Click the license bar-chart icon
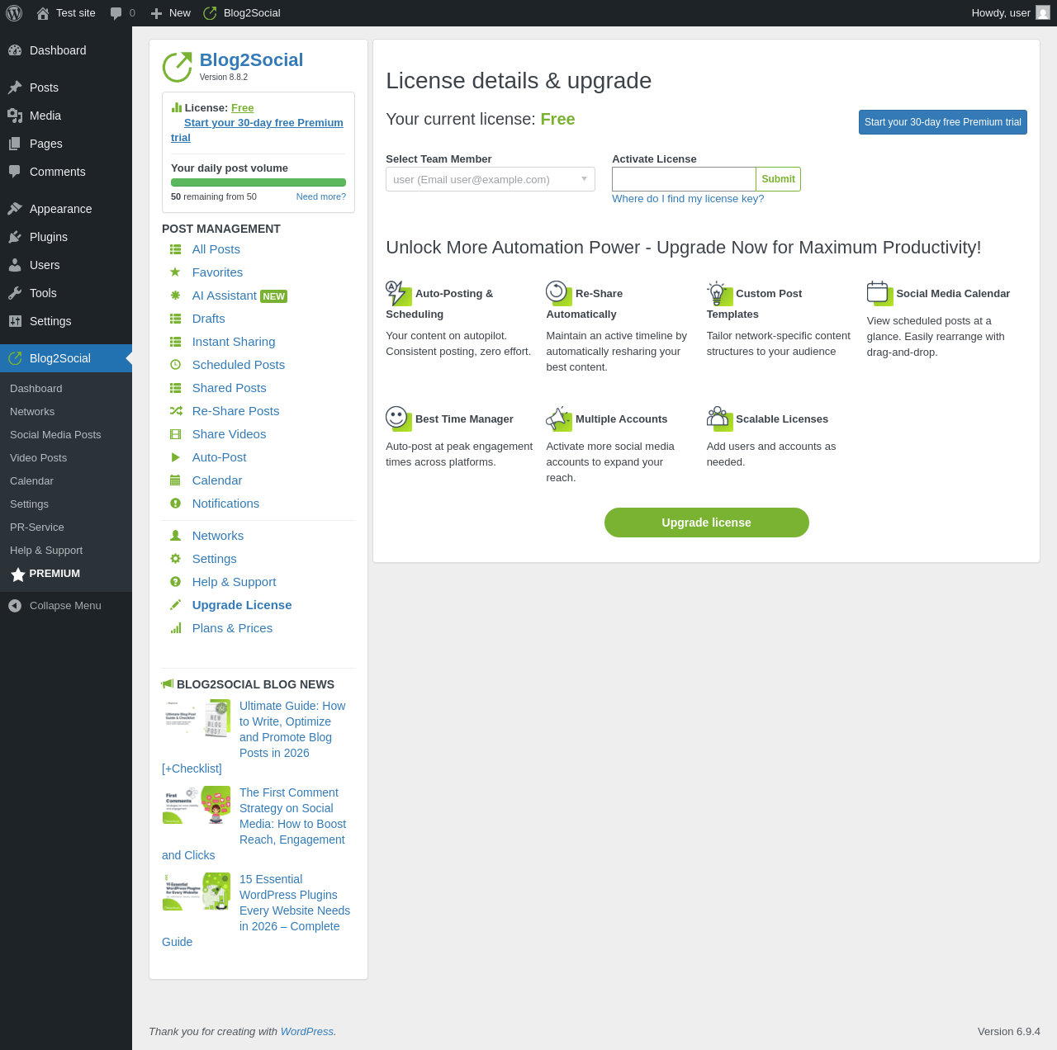 [177, 107]
